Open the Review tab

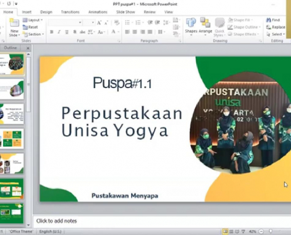tap(149, 12)
